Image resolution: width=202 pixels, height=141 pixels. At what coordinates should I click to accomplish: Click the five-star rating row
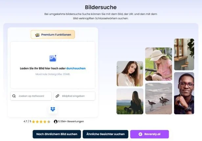click(x=41, y=122)
